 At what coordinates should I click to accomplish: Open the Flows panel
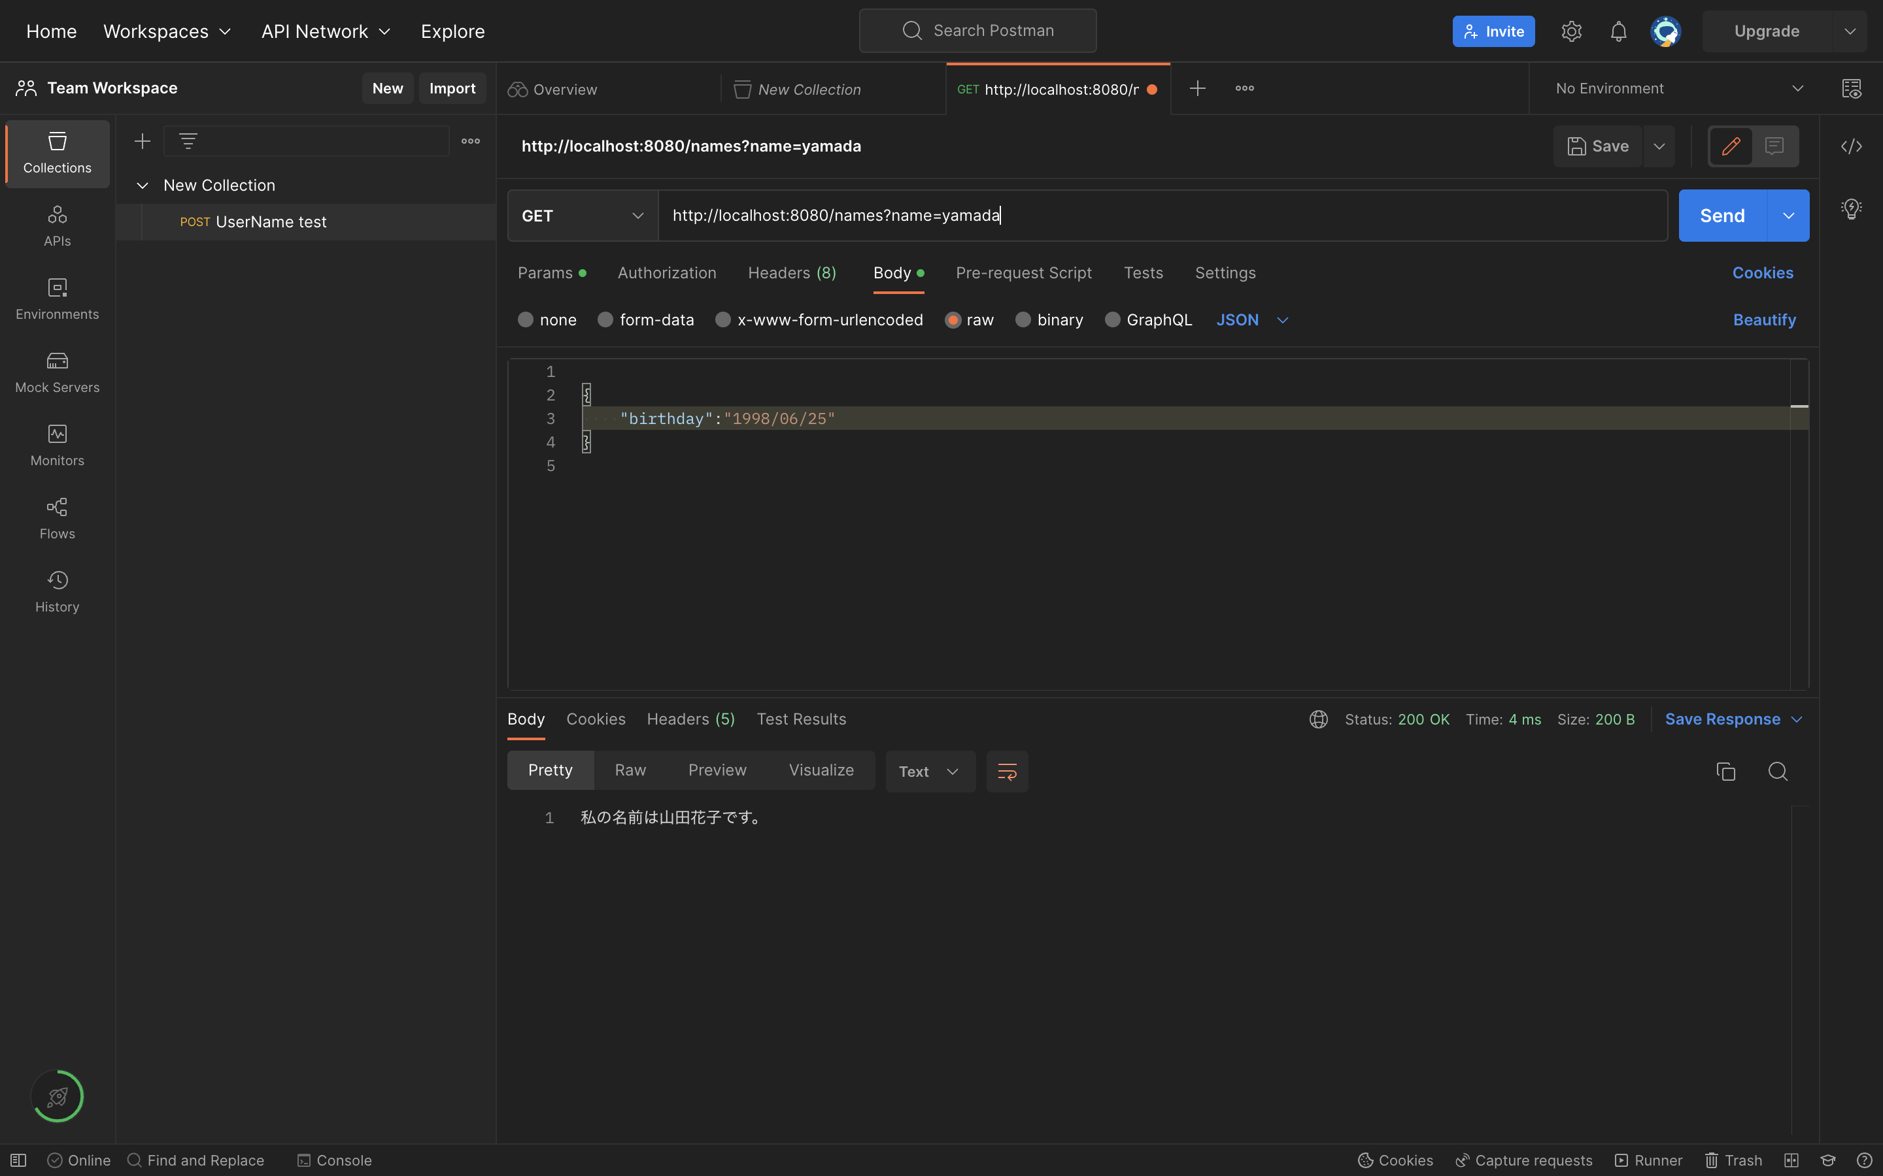click(57, 518)
